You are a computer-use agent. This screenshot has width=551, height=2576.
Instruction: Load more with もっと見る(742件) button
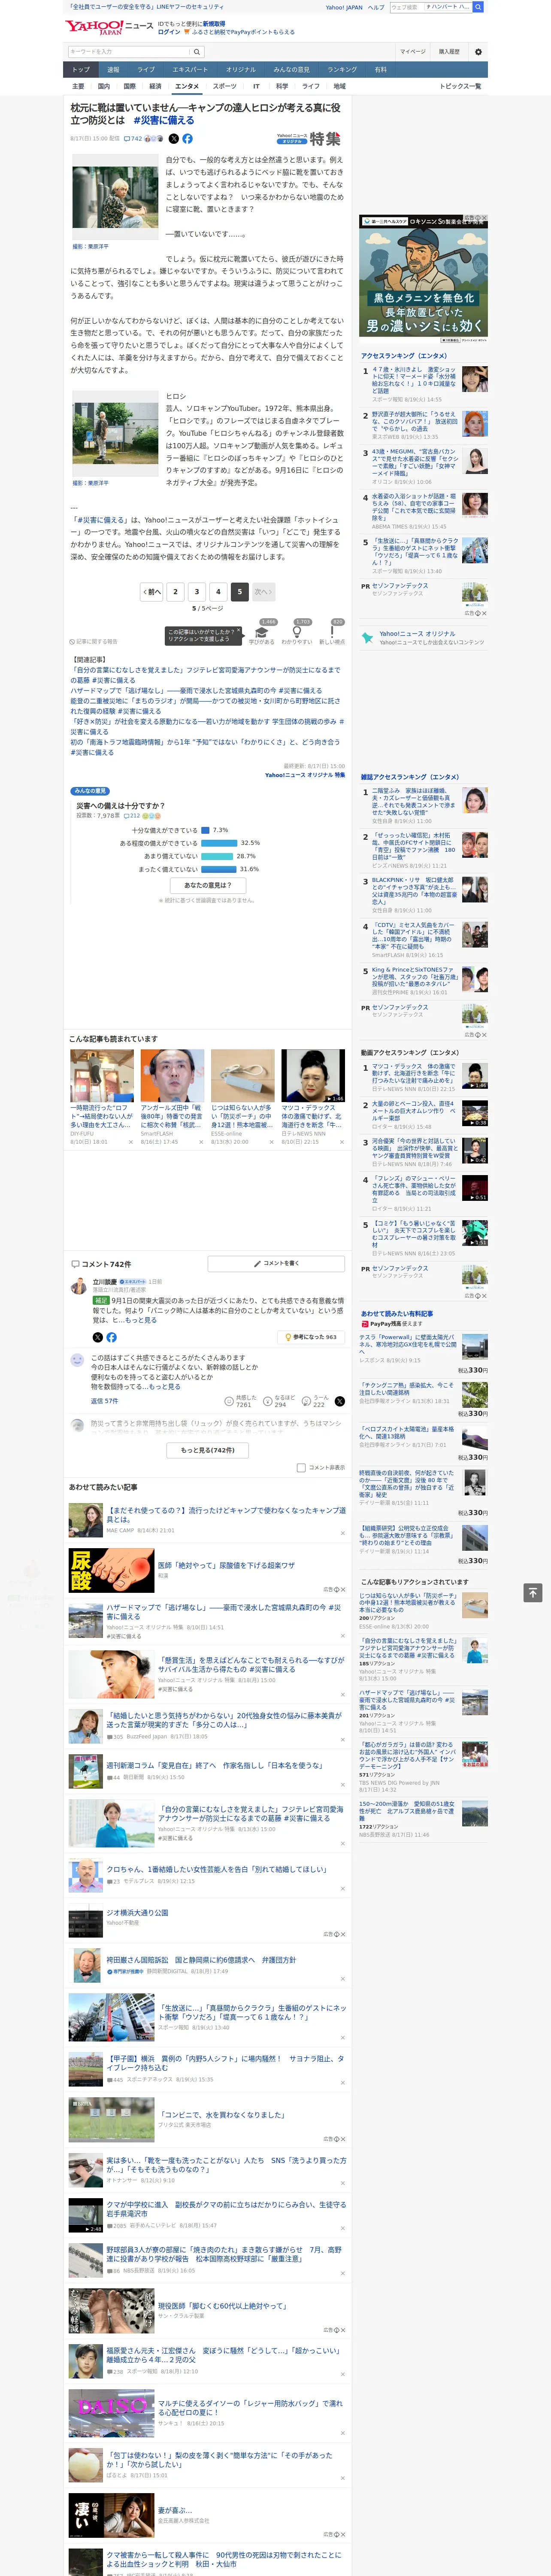click(x=208, y=1450)
